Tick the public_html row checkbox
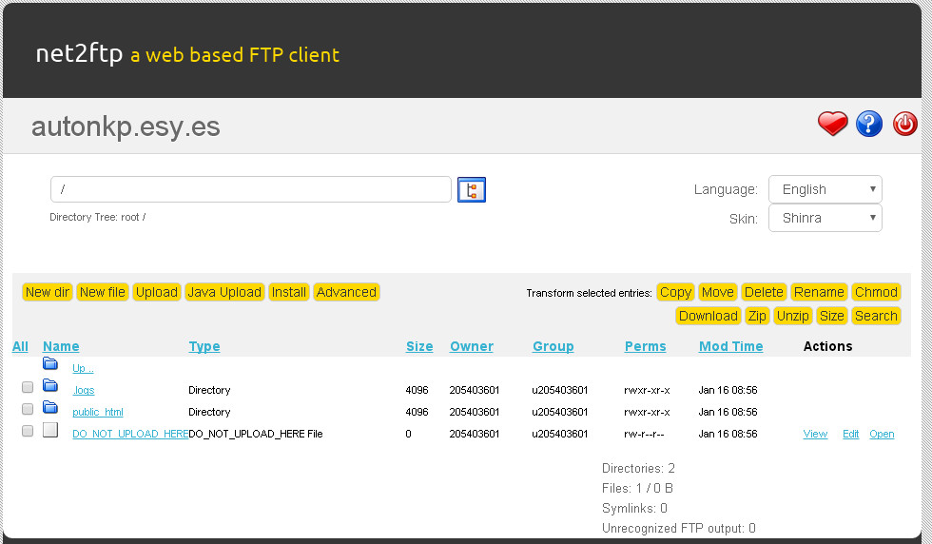The height and width of the screenshot is (544, 932). pyautogui.click(x=28, y=409)
